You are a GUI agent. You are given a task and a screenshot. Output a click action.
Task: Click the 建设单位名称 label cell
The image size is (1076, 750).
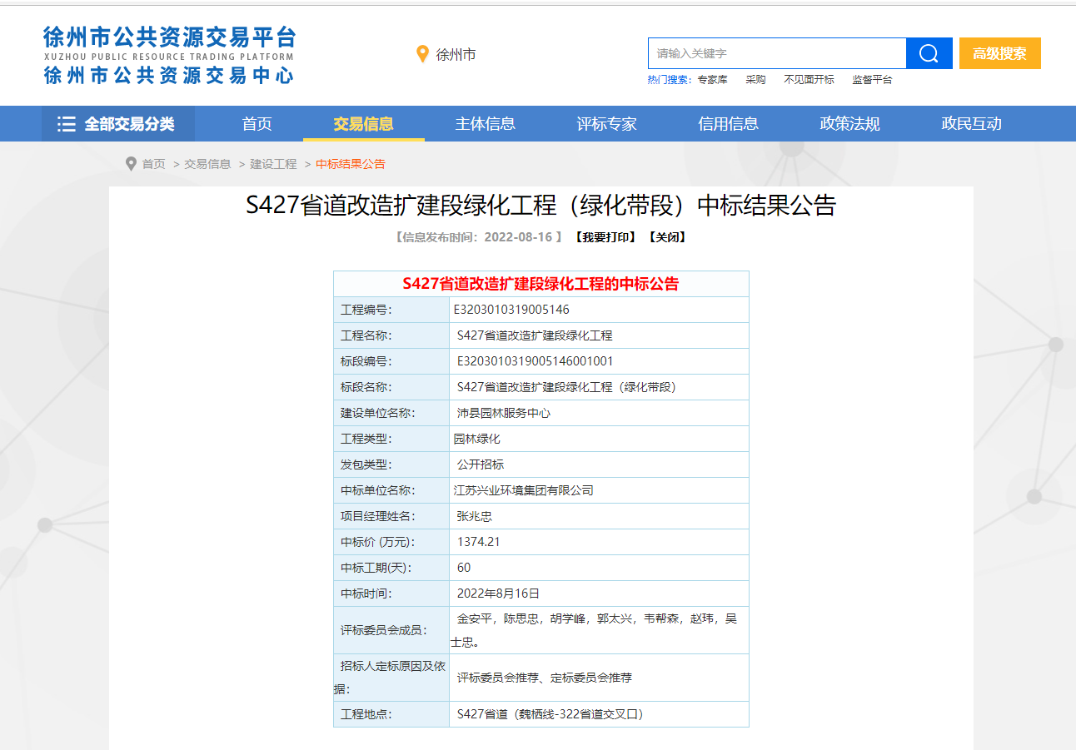[x=391, y=413]
